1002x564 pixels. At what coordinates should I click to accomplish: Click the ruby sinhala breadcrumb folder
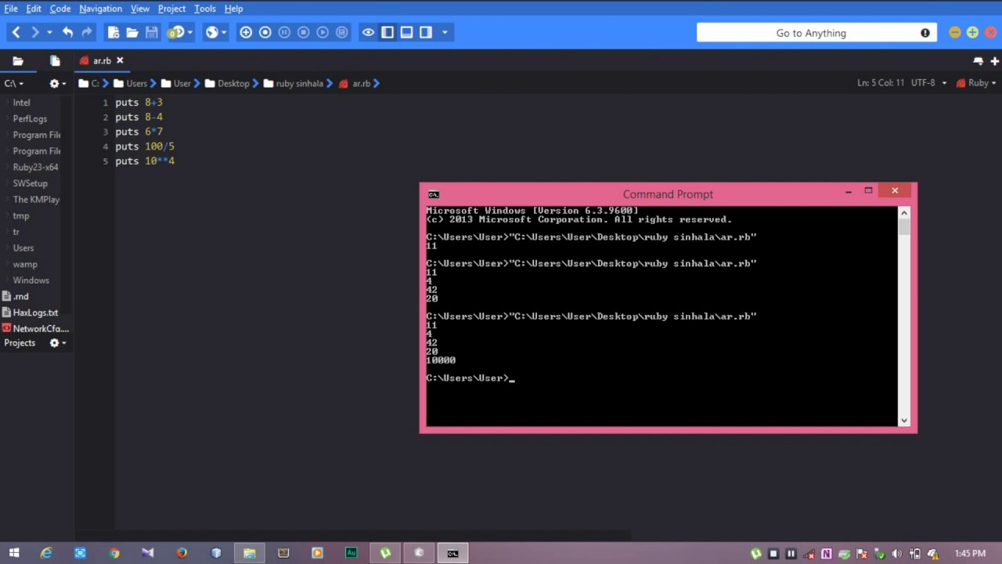(x=294, y=83)
